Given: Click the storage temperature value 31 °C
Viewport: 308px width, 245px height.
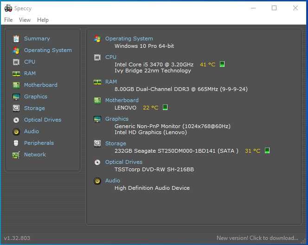Looking at the screenshot, I should 252,151.
